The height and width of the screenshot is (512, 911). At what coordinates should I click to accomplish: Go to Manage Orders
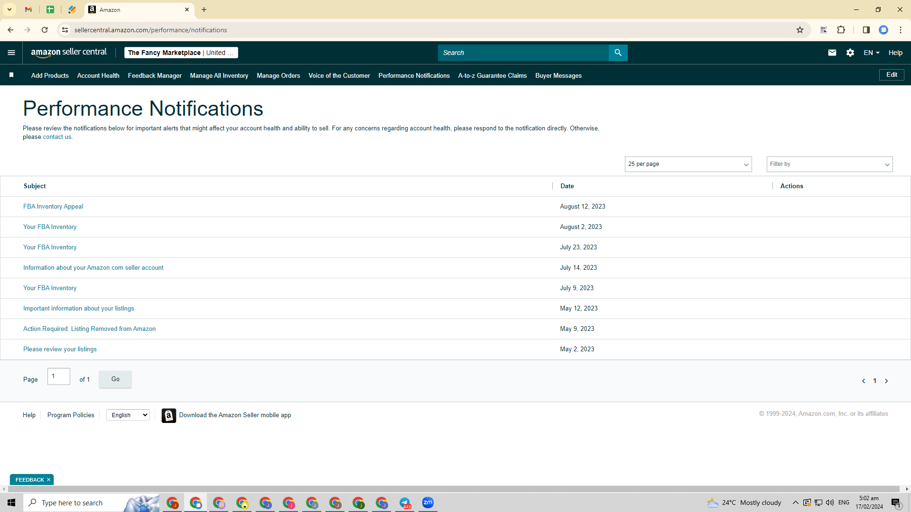pos(279,75)
